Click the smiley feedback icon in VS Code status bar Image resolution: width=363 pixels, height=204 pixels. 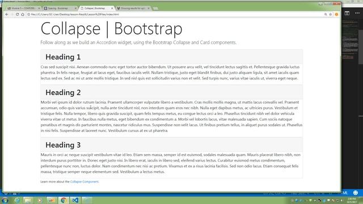[x=356, y=193]
